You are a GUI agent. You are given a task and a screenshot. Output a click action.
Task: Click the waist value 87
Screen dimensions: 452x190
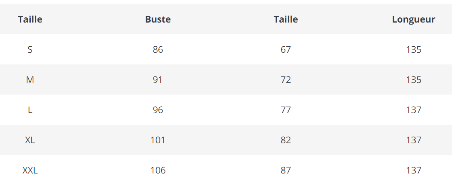(x=286, y=170)
